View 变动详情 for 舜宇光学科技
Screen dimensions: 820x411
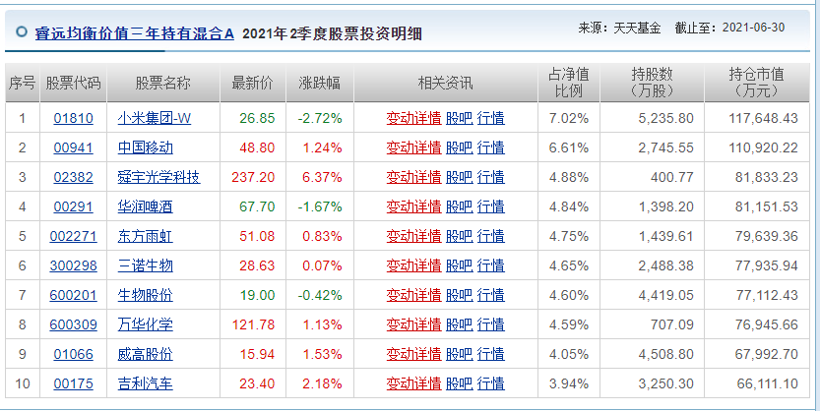coord(413,178)
